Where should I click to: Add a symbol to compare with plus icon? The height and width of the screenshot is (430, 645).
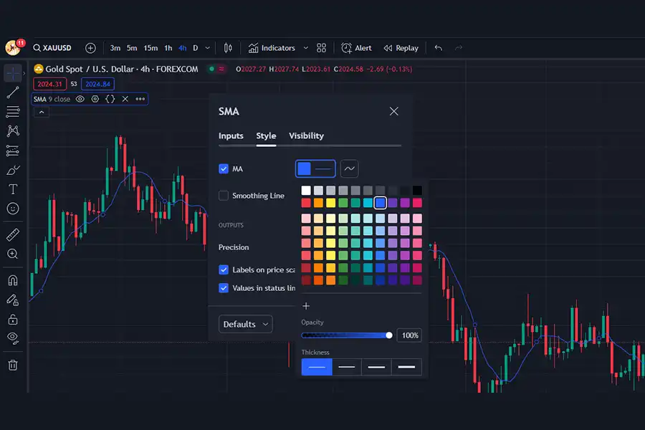pos(90,48)
